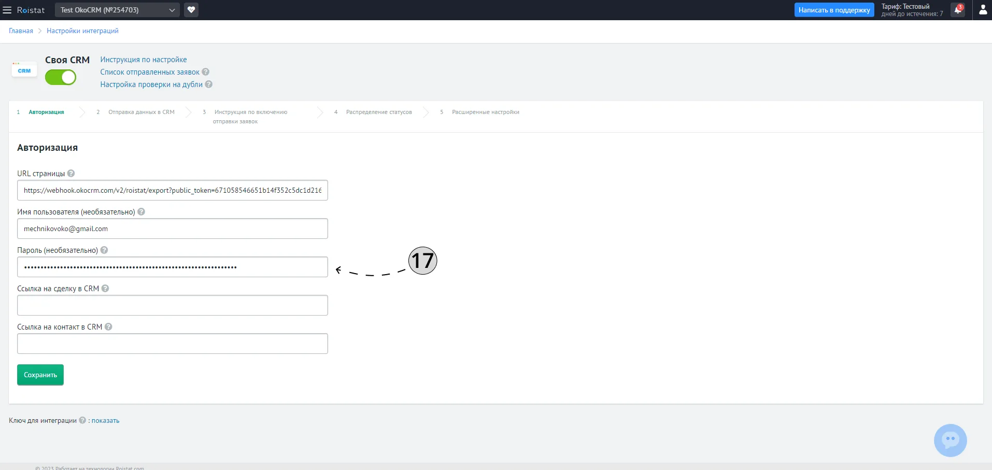Open the chat support bubble

pyautogui.click(x=951, y=440)
